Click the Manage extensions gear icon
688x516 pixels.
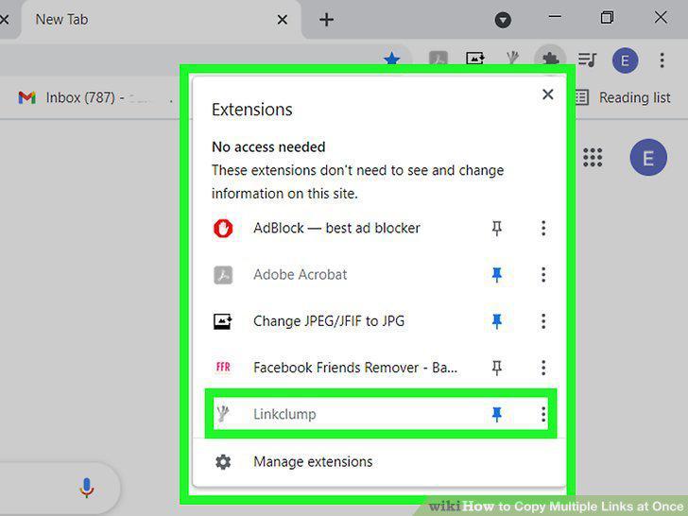click(x=223, y=461)
